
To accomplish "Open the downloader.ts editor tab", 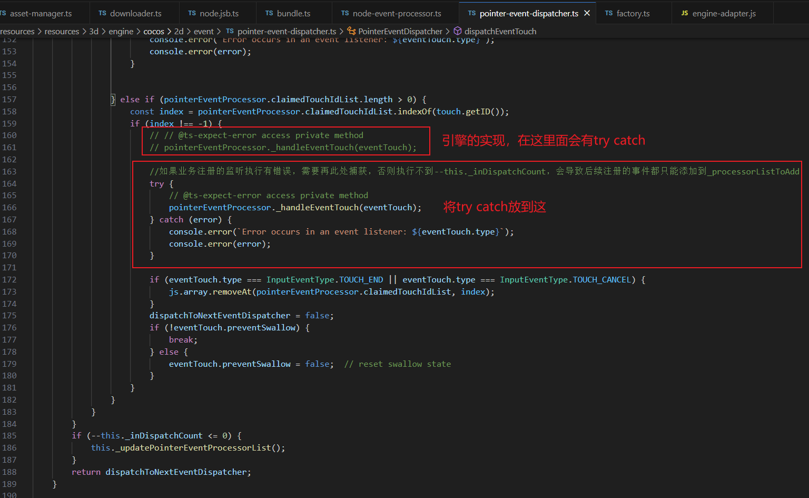I will 135,13.
